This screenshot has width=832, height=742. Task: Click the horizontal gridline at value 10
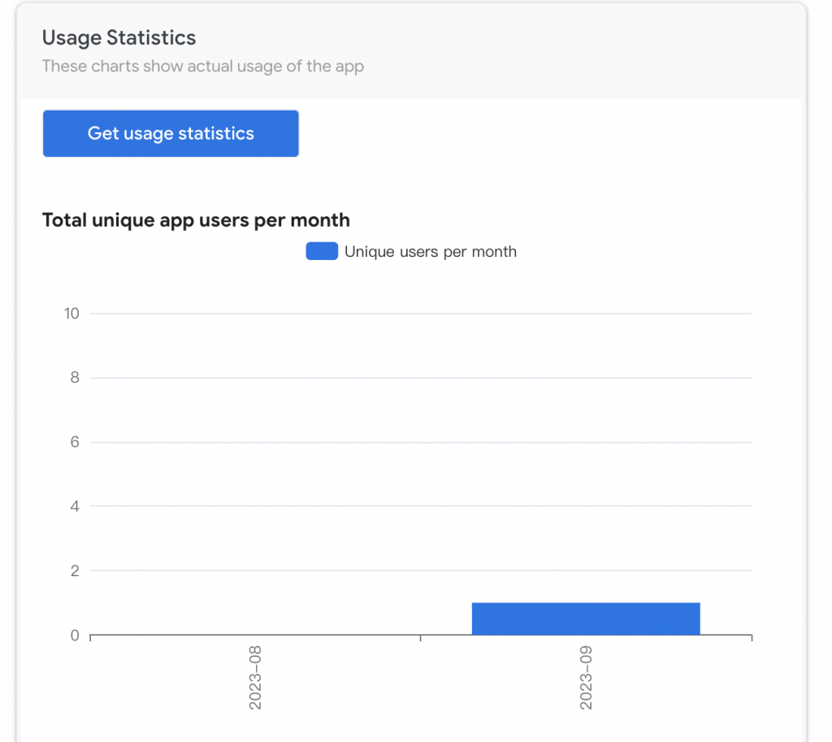pyautogui.click(x=421, y=314)
